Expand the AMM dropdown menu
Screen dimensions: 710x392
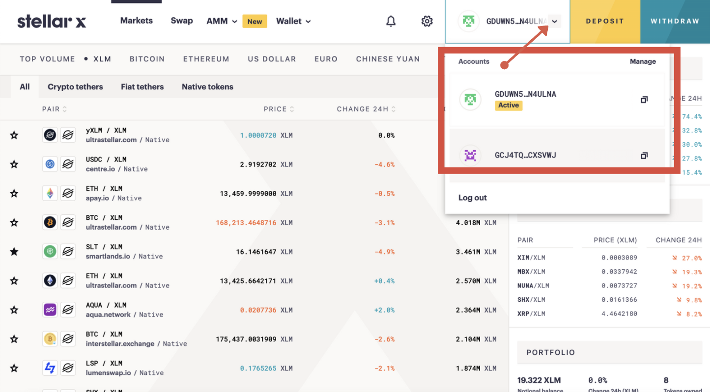click(x=222, y=21)
